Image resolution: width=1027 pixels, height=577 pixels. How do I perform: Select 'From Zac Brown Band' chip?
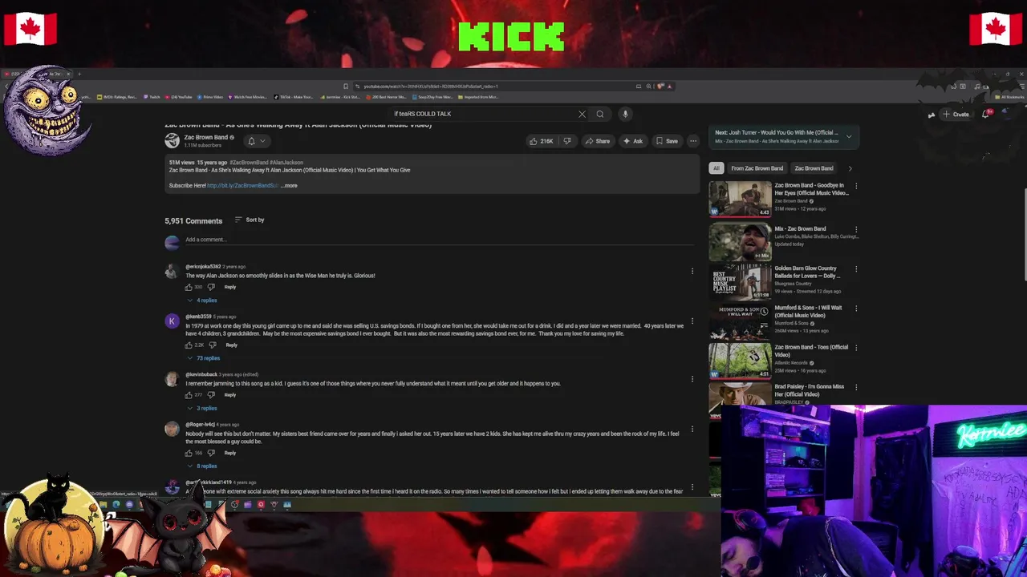[757, 168]
